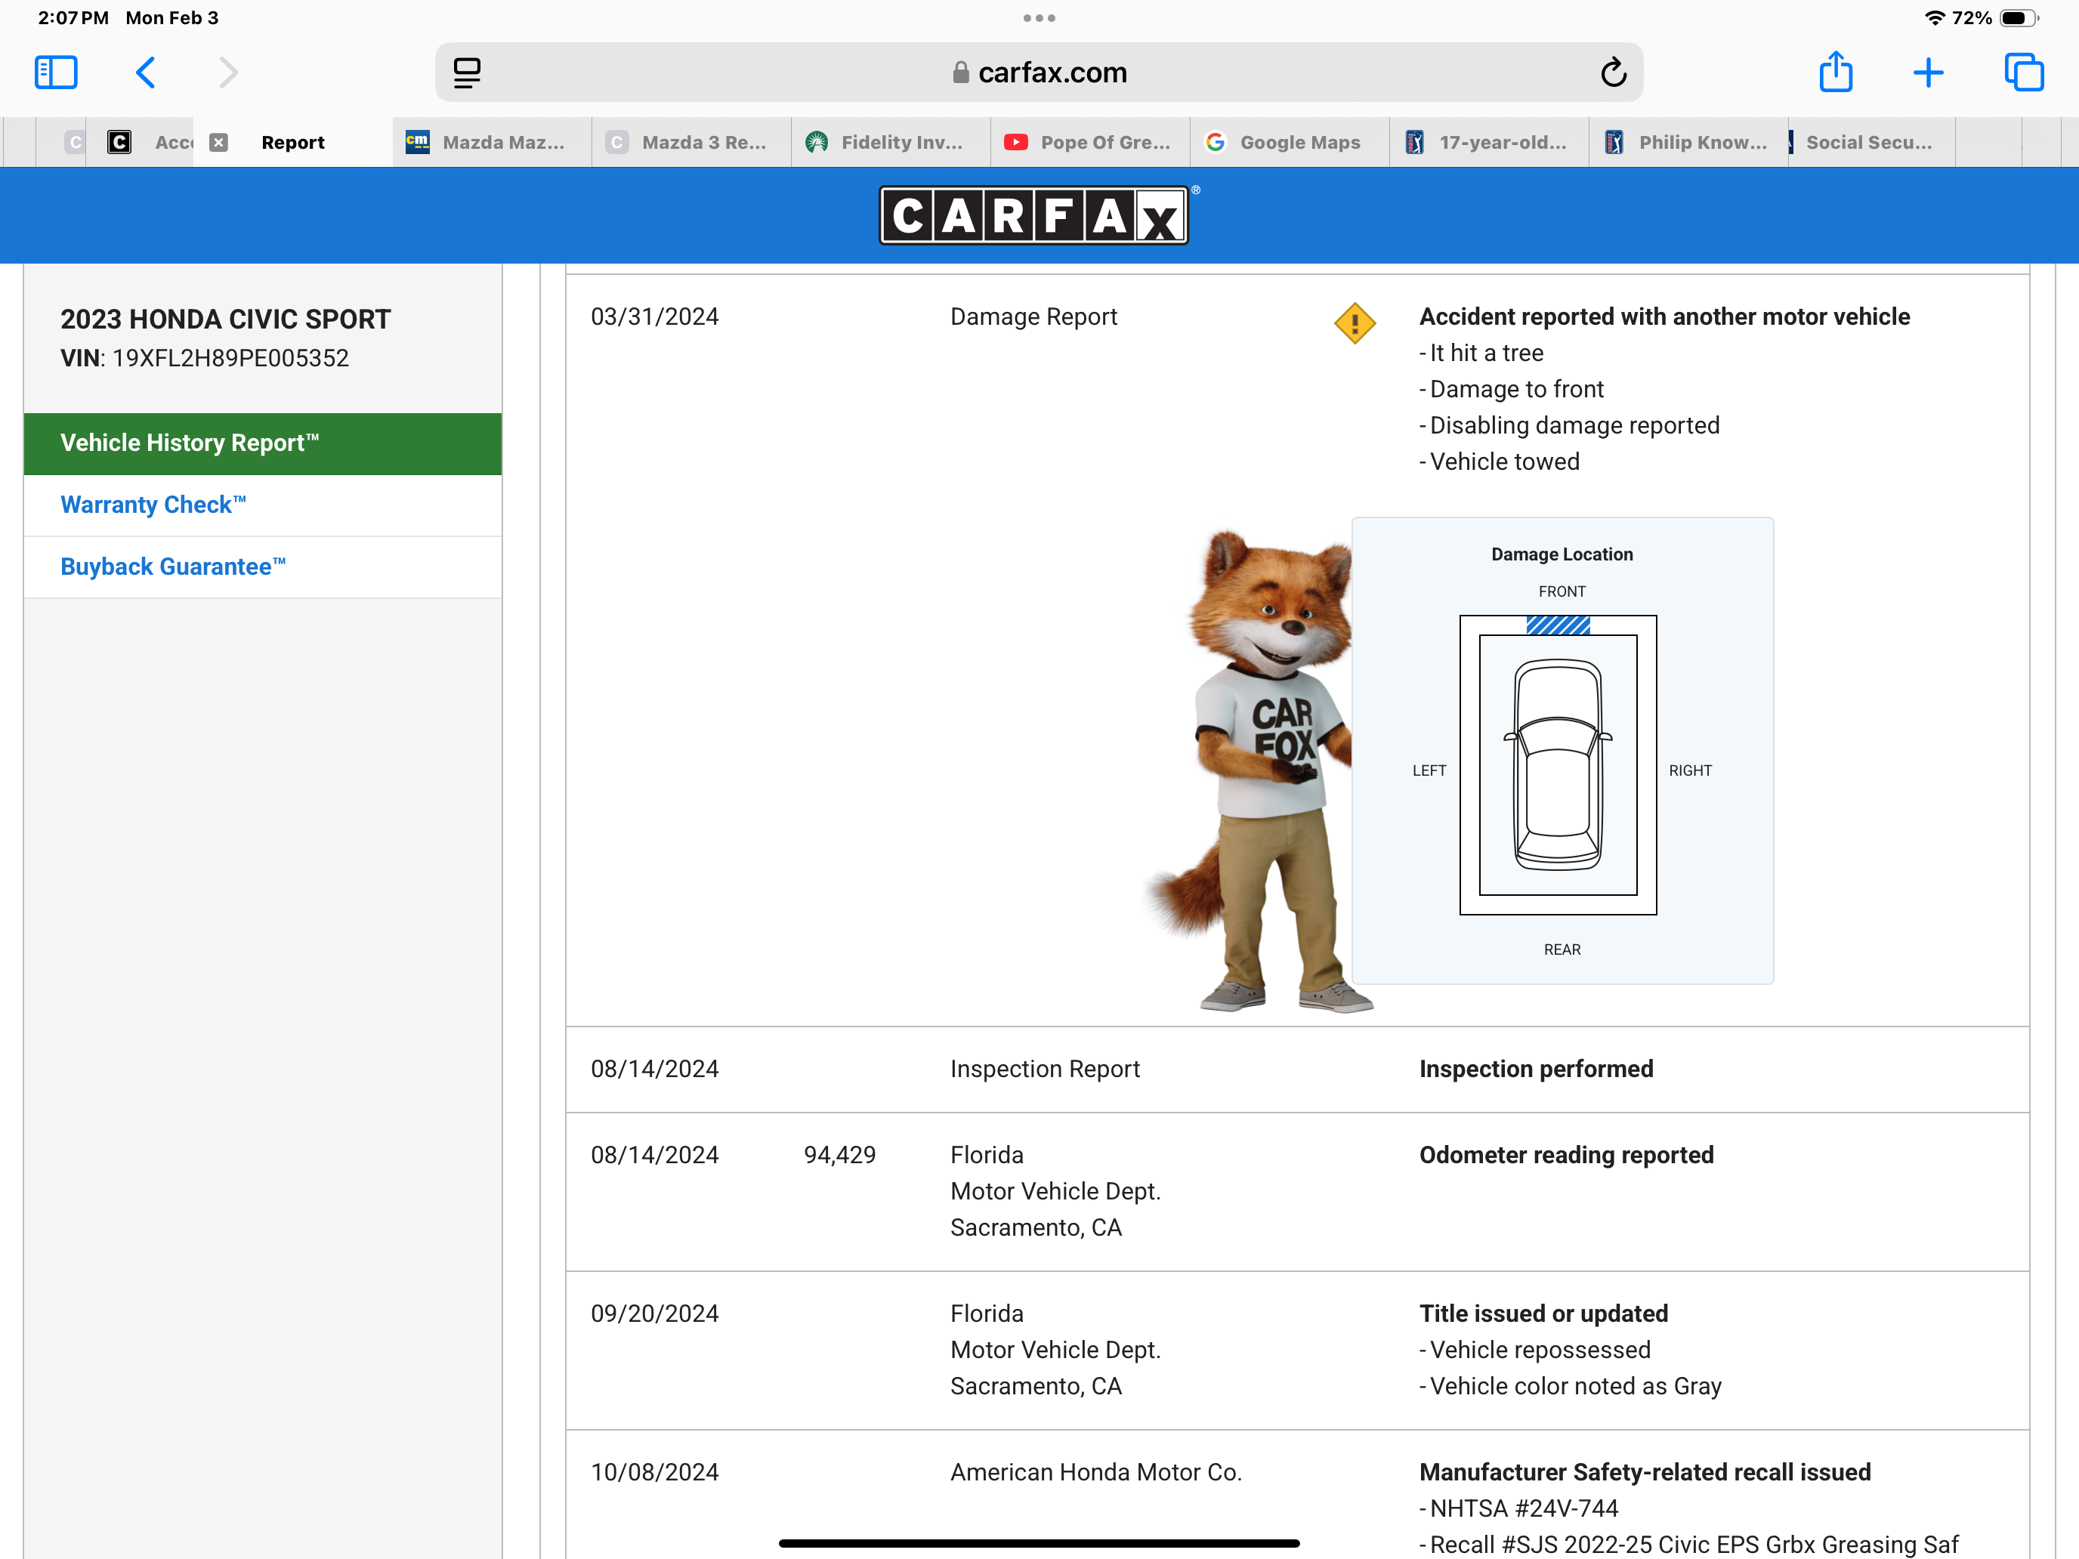Click 'Inspection performed' comment
This screenshot has height=1559, width=2079.
coord(1536,1070)
